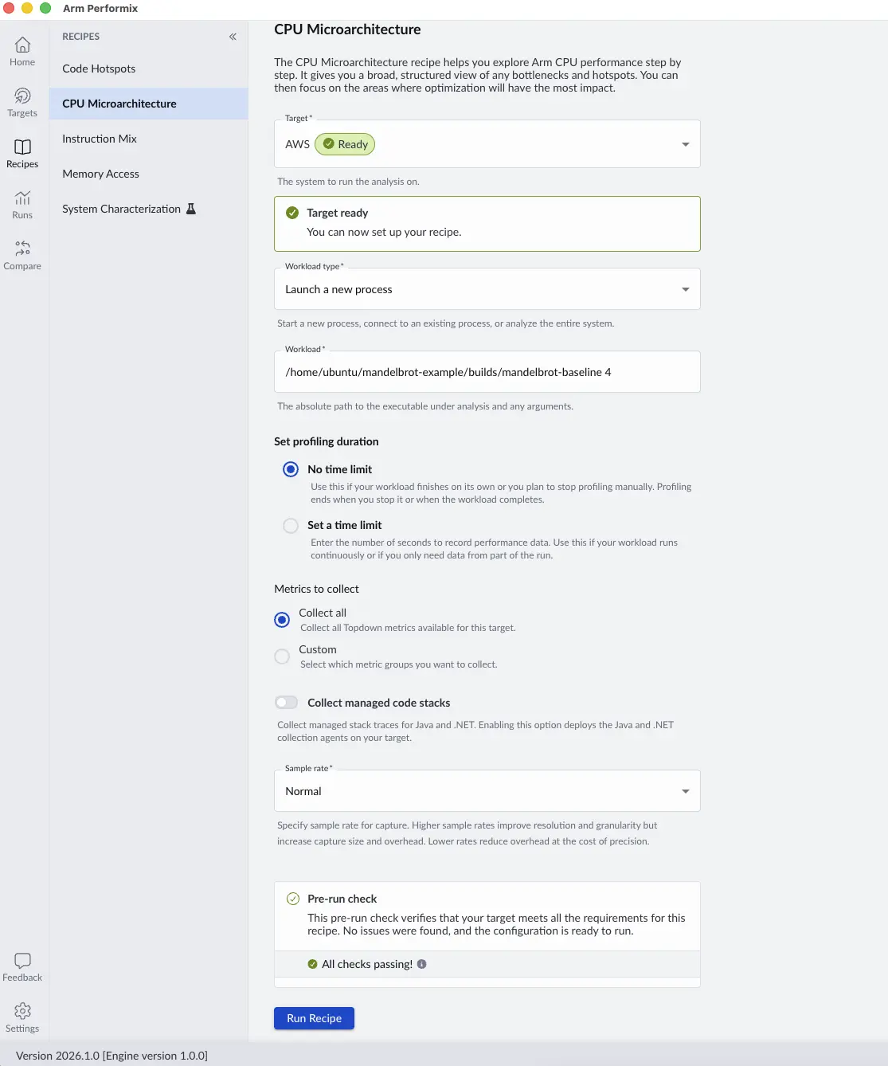
Task: Go to the Targets icon in sidebar
Action: pyautogui.click(x=22, y=96)
